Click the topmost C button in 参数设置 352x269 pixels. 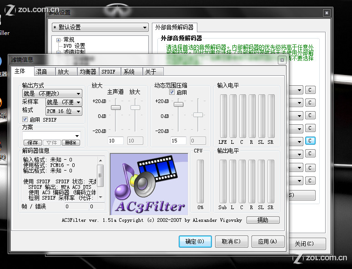pyautogui.click(x=310, y=90)
